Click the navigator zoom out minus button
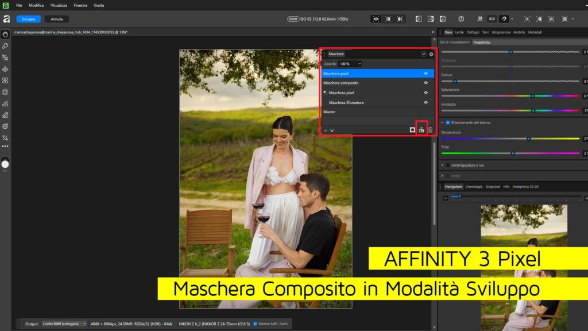 [445, 198]
